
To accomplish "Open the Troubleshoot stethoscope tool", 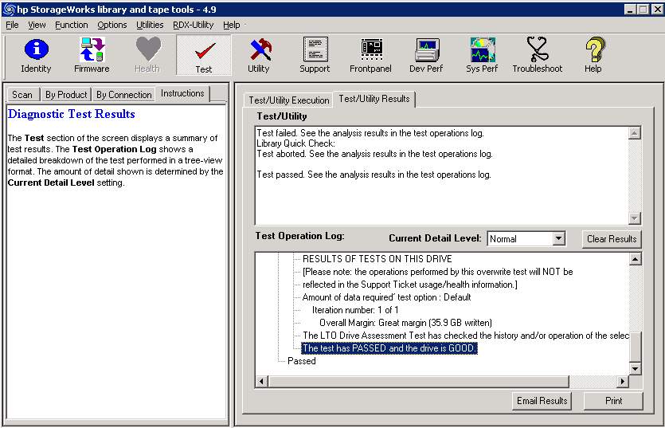I will tap(538, 55).
